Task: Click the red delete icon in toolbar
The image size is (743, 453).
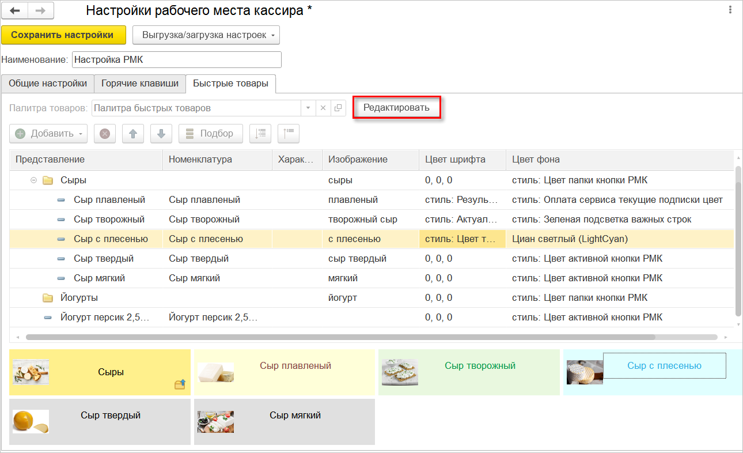Action: (x=105, y=134)
